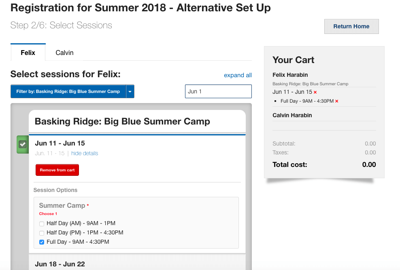The image size is (400, 270).
Task: Click the green checkmark icon beside Jun 11 session
Action: coord(23,144)
